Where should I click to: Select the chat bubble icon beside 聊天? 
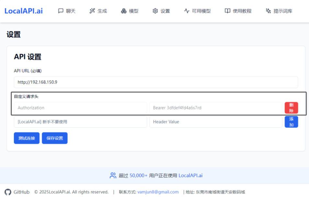click(x=61, y=11)
